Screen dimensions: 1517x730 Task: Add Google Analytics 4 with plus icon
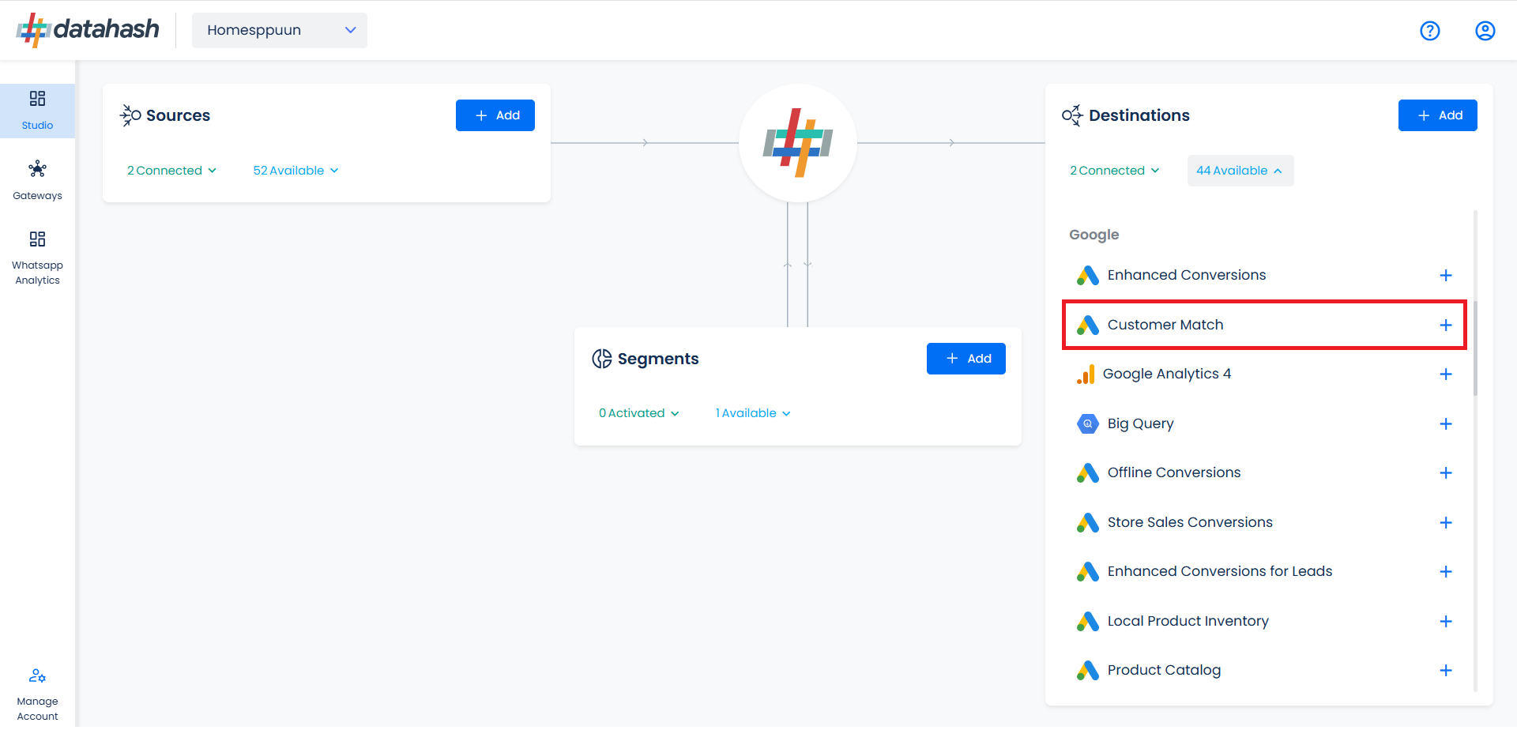click(x=1446, y=374)
